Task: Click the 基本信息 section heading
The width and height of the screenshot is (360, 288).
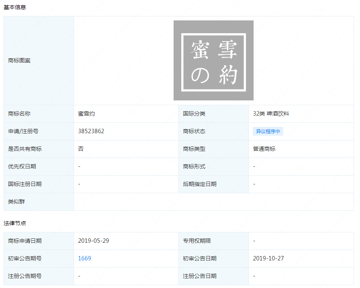Action: tap(15, 7)
